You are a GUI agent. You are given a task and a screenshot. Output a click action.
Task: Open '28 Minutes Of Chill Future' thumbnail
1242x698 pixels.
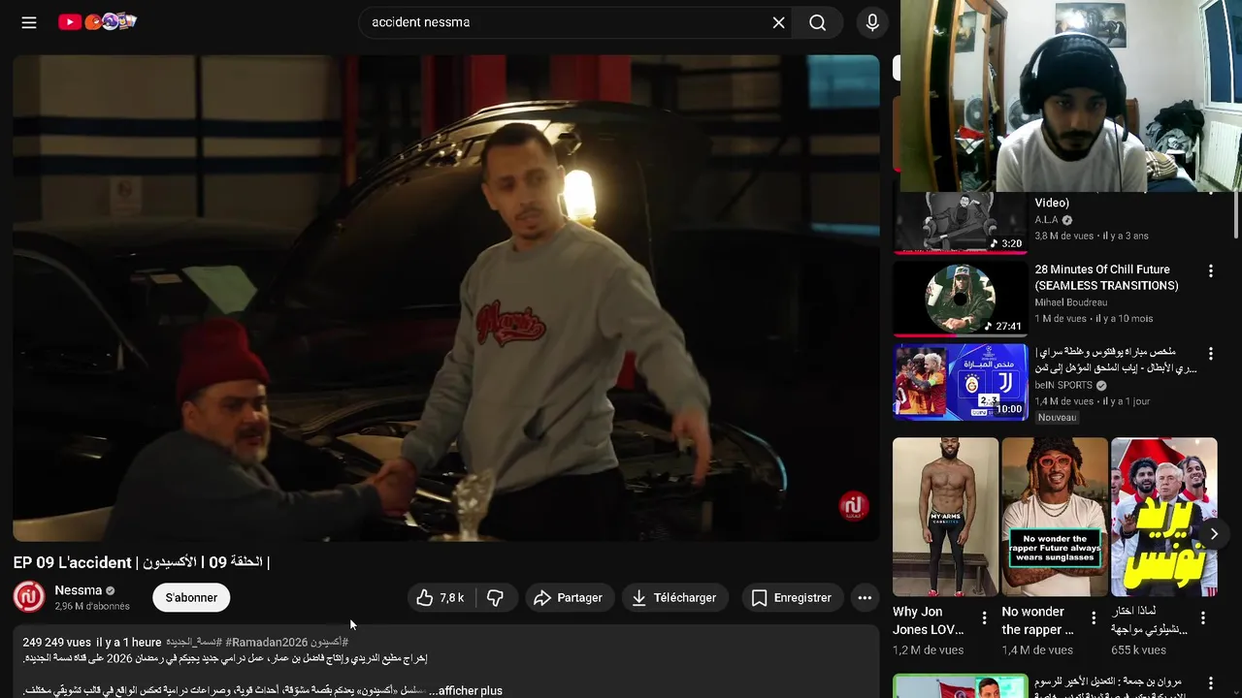pos(960,300)
